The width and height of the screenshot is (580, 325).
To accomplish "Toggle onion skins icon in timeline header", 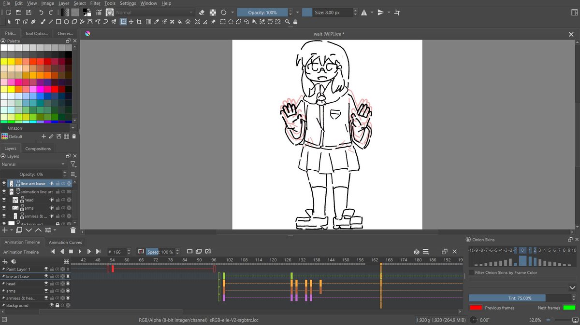I will pyautogui.click(x=417, y=252).
